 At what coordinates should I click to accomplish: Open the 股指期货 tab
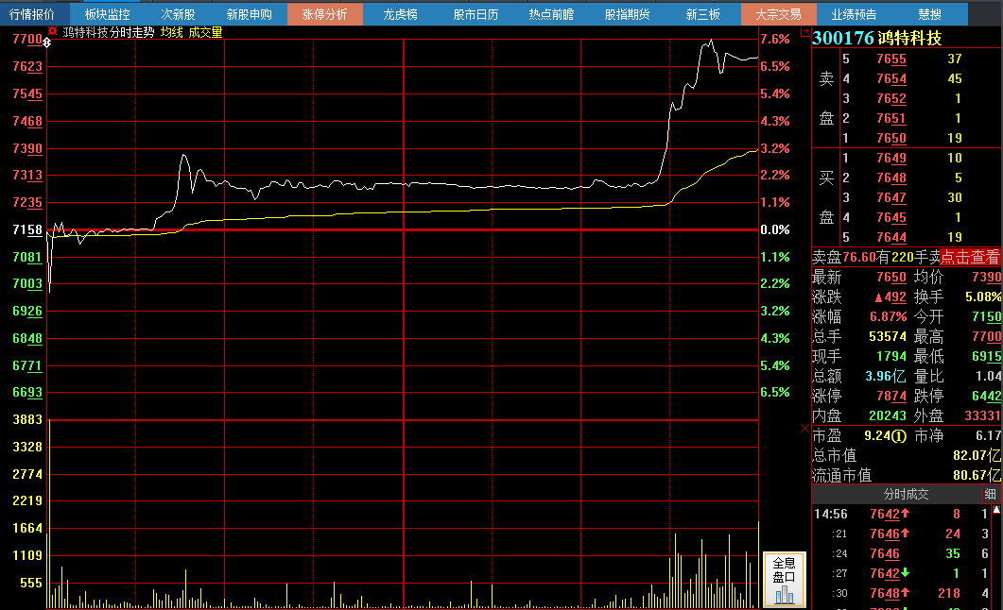[627, 14]
